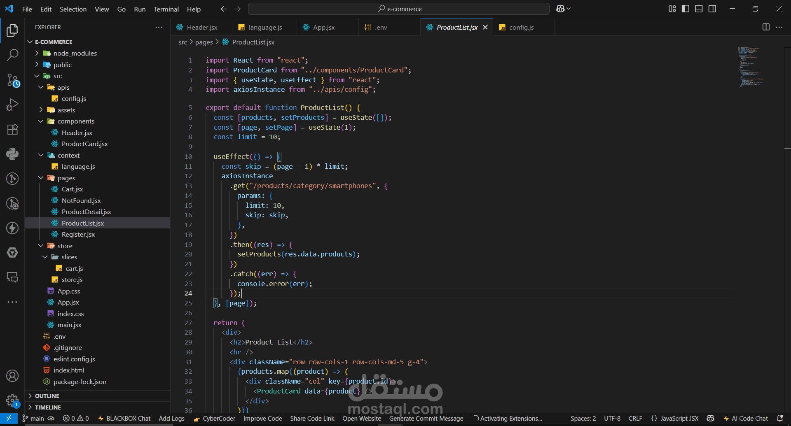Open the File menu

click(x=27, y=9)
